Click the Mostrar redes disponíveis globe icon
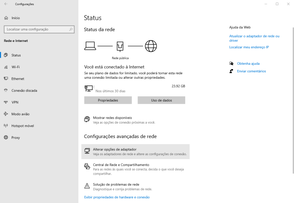294x203 pixels. [87, 119]
